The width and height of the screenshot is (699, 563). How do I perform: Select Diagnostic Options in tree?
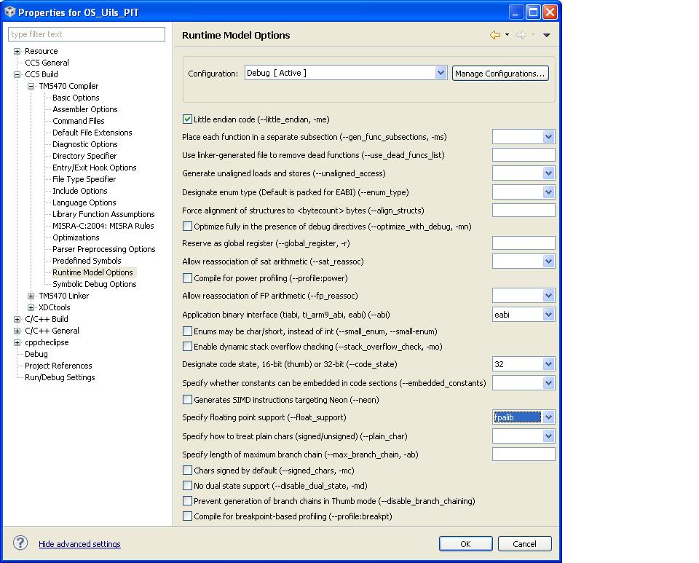point(85,144)
